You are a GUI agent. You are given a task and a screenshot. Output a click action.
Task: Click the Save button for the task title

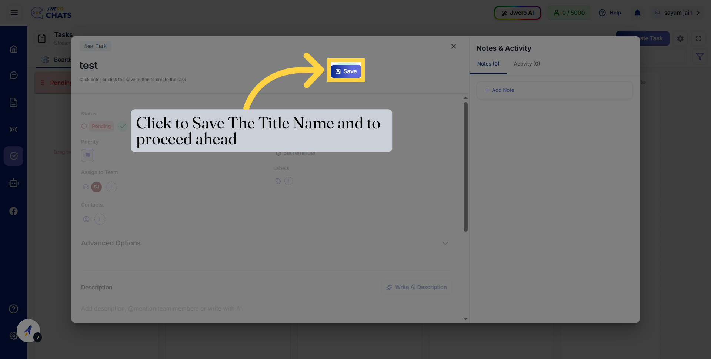[346, 71]
